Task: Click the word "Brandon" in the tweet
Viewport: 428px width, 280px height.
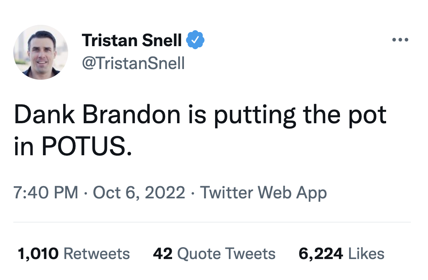Action: coord(131,115)
